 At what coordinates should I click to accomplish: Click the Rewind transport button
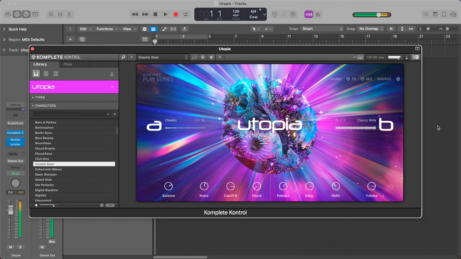click(135, 15)
